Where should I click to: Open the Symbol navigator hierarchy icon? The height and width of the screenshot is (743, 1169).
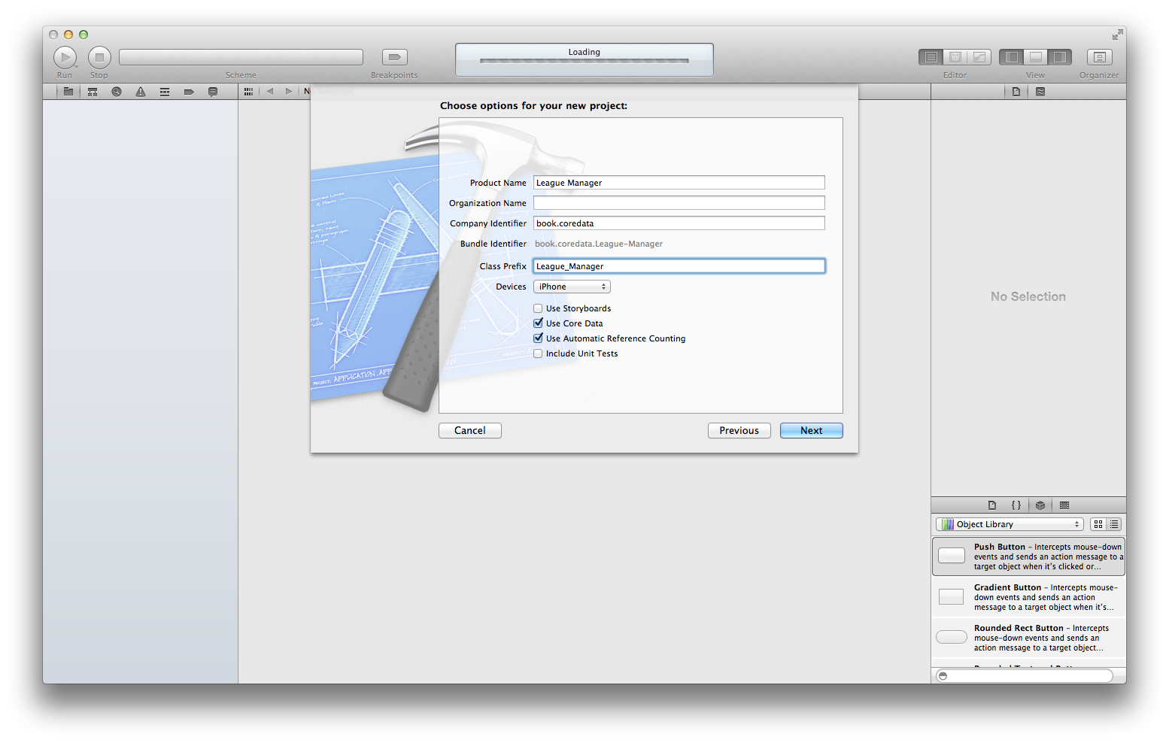pos(93,92)
